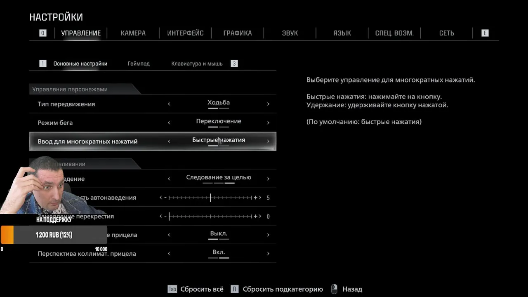The height and width of the screenshot is (297, 528).
Task: Click the Вкл. value
Action: pyautogui.click(x=219, y=252)
